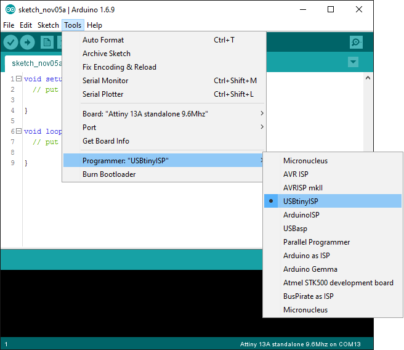Choose Auto Format from Tools menu
This screenshot has width=404, height=350.
click(164, 40)
